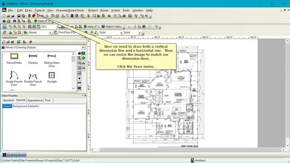Open the Room menu
Viewport: 290px width, 163px height.
104,10
